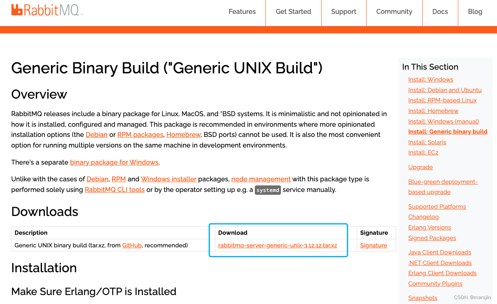Open the Features menu item

(242, 11)
